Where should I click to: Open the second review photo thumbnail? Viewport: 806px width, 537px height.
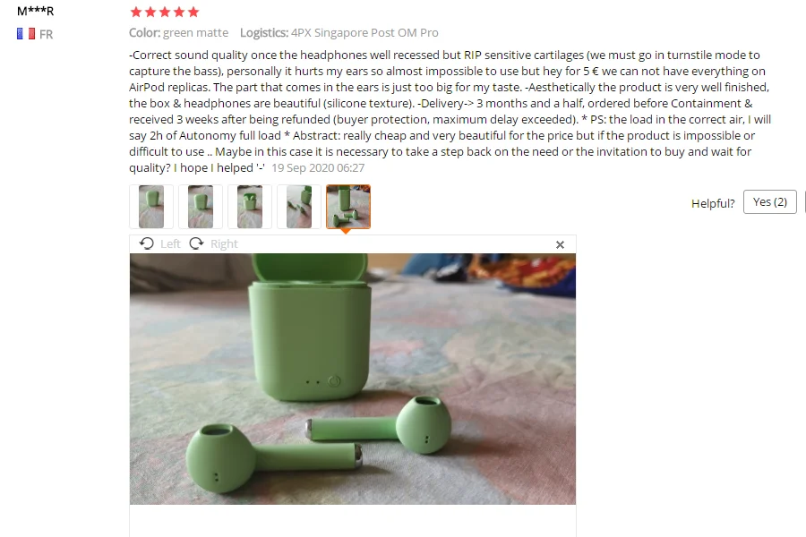(x=201, y=207)
